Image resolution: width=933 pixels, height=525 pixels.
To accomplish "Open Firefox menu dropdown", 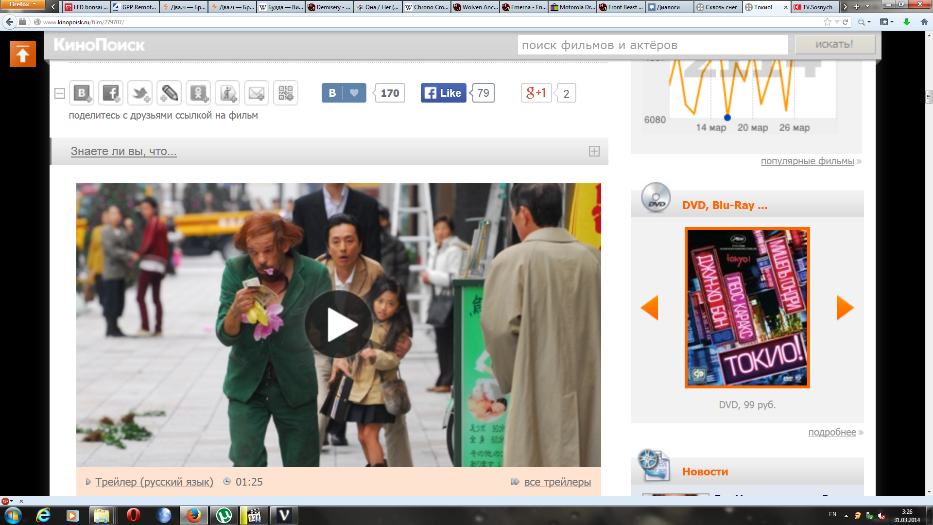I will pyautogui.click(x=22, y=4).
